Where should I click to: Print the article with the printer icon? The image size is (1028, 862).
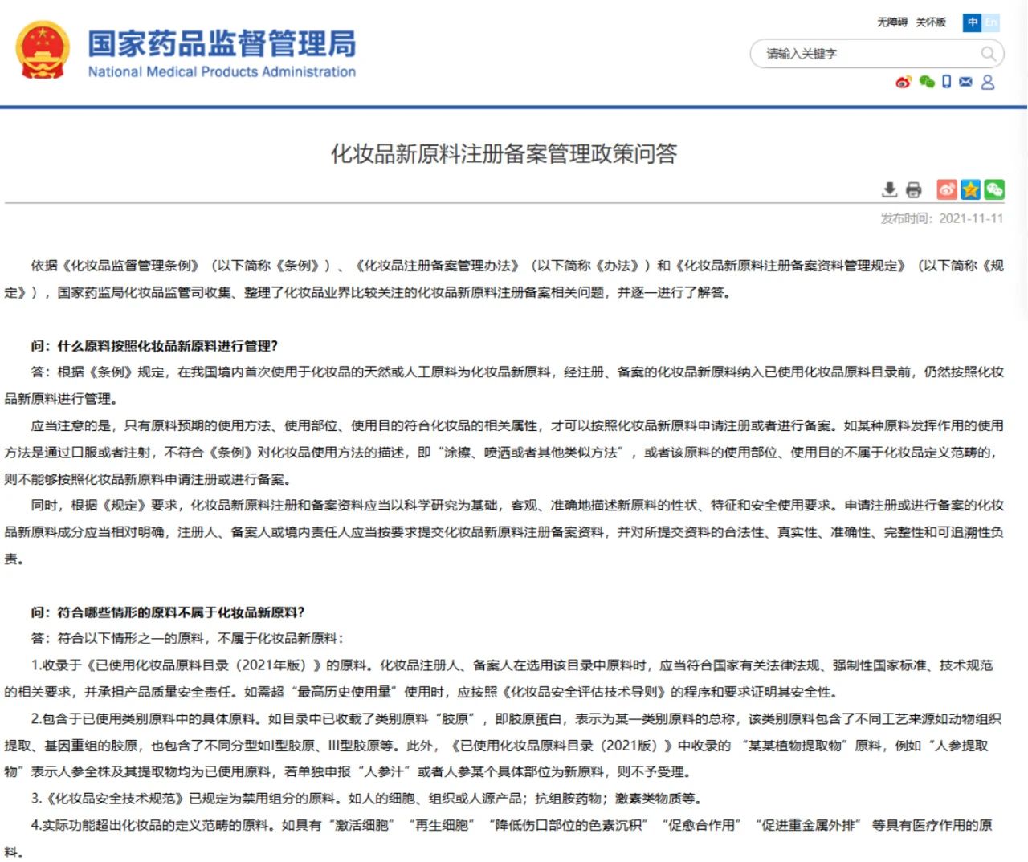pyautogui.click(x=914, y=189)
